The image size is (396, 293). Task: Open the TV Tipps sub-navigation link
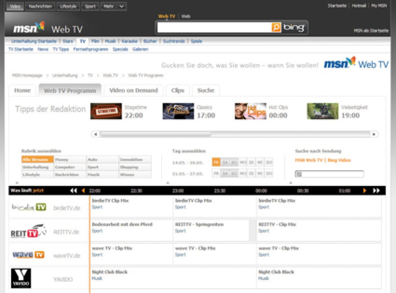click(x=61, y=49)
